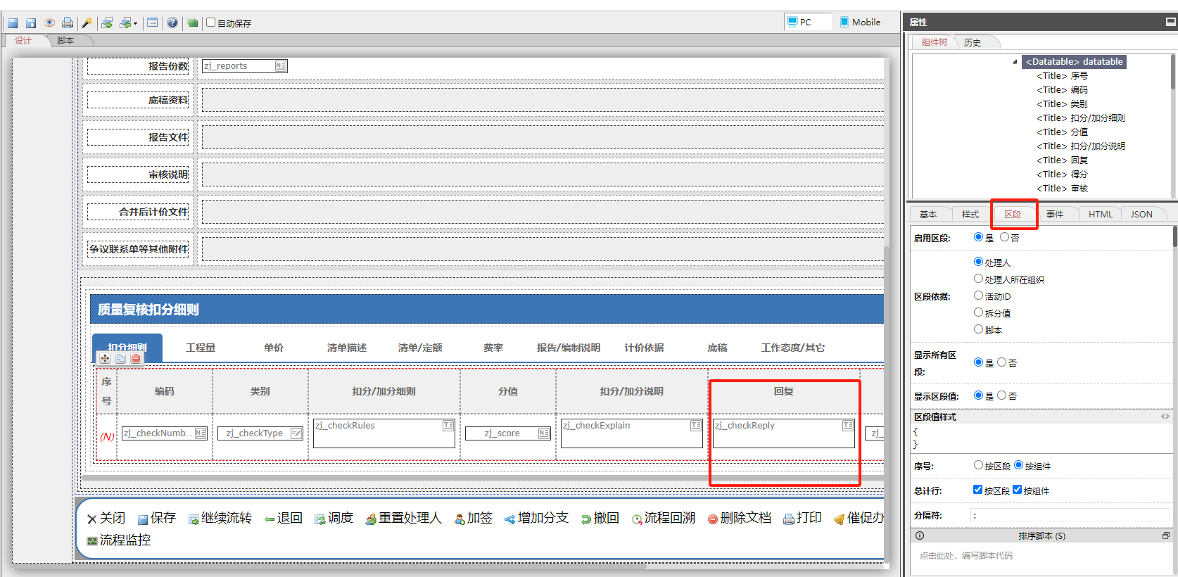Choose 脚本 as 区段依据
This screenshot has height=577, width=1178.
pyautogui.click(x=978, y=329)
